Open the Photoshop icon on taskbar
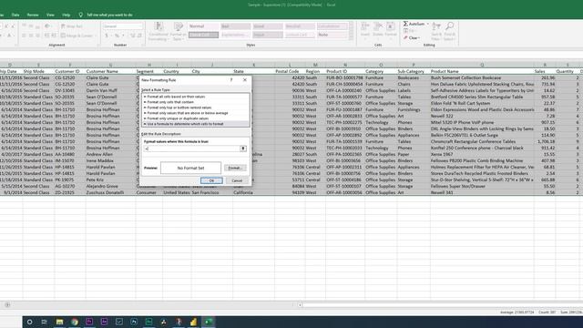583x328 pixels. (x=134, y=322)
